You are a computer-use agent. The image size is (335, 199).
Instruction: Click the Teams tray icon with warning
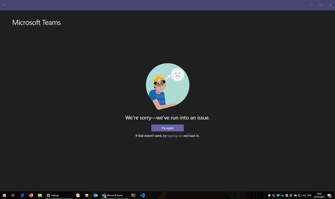[x=274, y=195]
